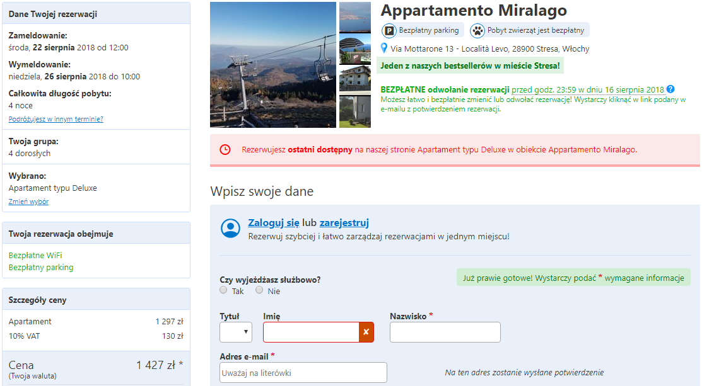Viewport: 702px width, 386px height.
Task: Open the white building thumbnail photo
Action: tap(355, 79)
